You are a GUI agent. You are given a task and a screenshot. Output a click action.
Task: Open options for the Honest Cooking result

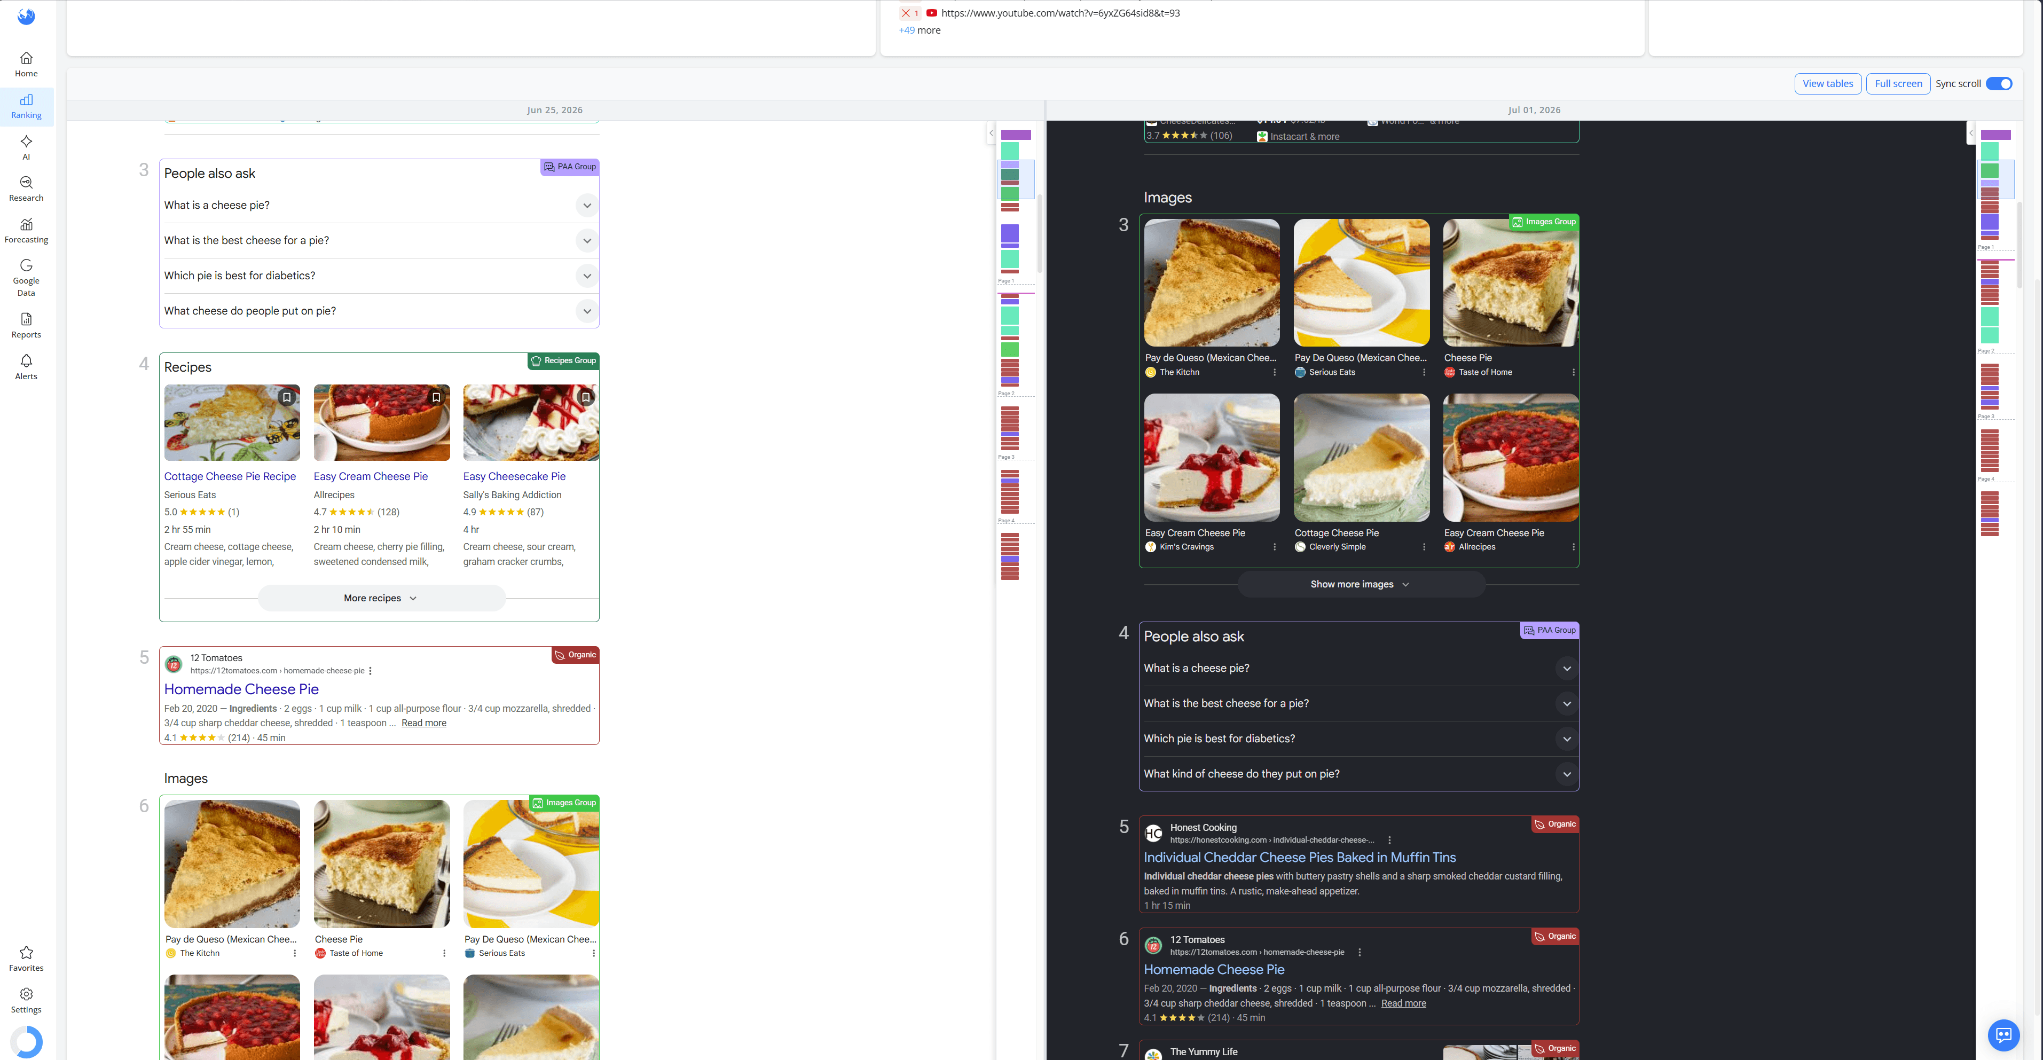point(1389,840)
